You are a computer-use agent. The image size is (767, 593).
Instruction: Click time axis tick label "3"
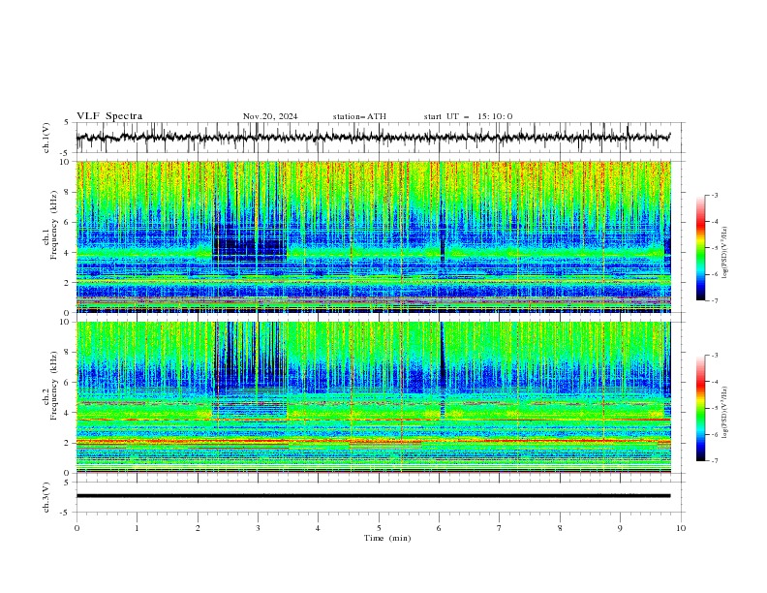[258, 528]
